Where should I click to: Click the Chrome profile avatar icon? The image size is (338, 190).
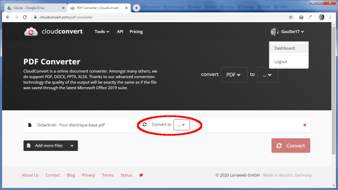[x=322, y=17]
